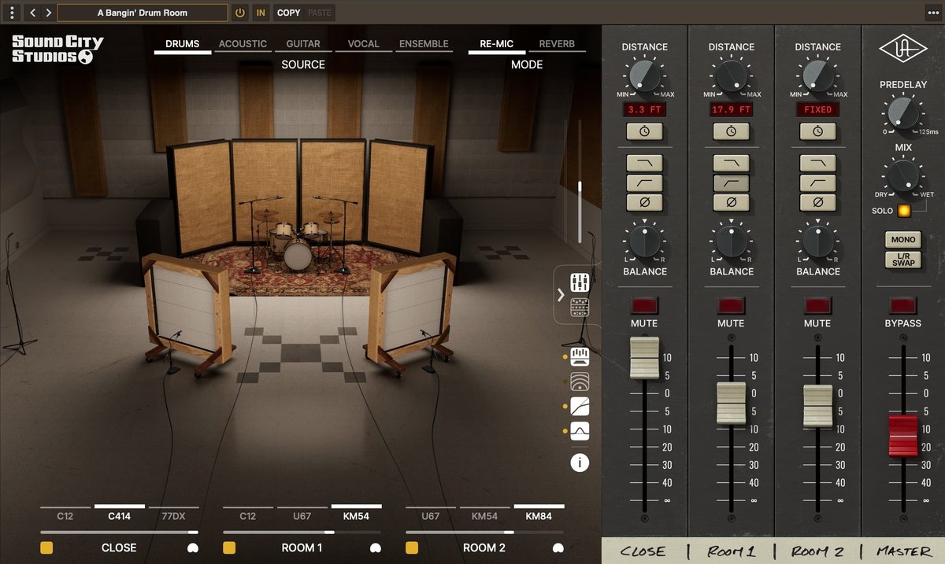945x564 pixels.
Task: Open the plugin options menu (three dots)
Action: coord(11,13)
